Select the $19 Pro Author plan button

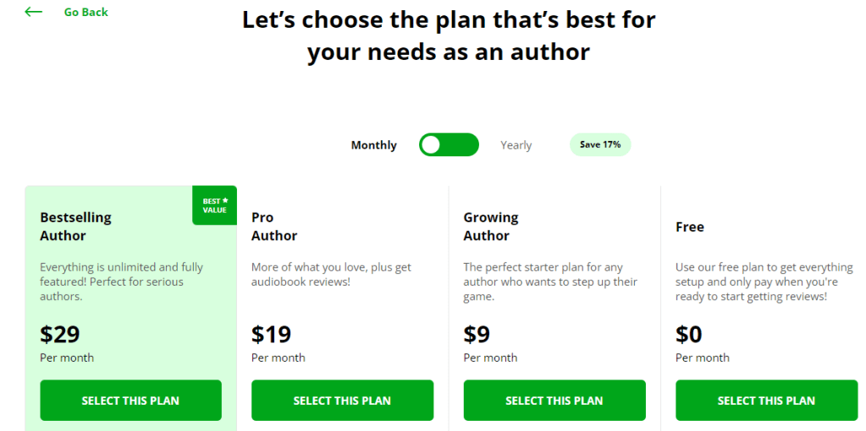tap(342, 401)
